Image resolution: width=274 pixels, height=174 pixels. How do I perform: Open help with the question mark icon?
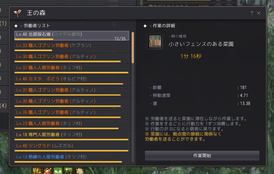[252, 13]
